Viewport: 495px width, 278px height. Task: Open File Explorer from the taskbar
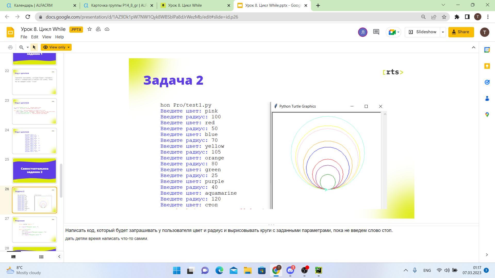[247, 270]
